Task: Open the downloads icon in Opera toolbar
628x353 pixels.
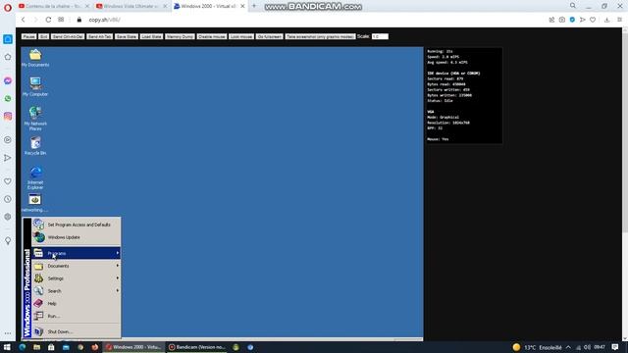Action: [606, 20]
